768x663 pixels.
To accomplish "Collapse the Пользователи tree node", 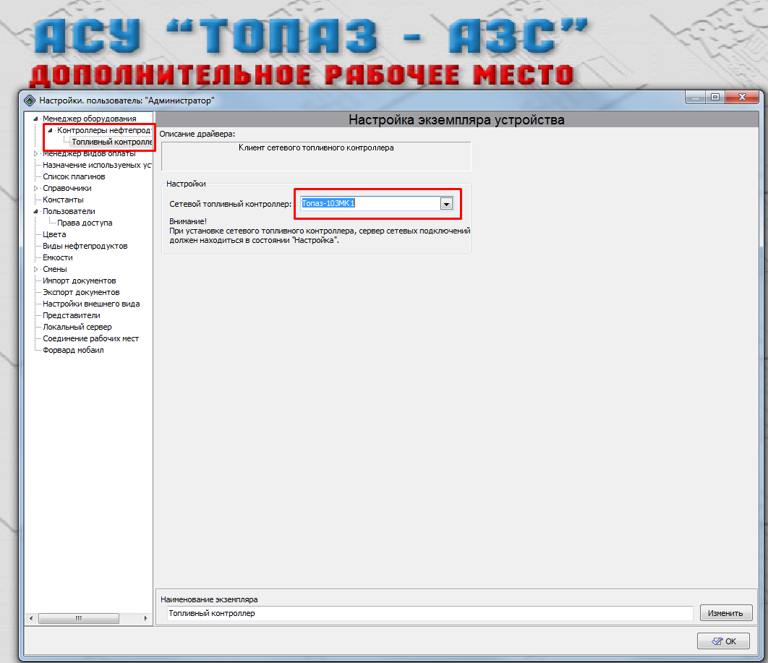I will [35, 212].
